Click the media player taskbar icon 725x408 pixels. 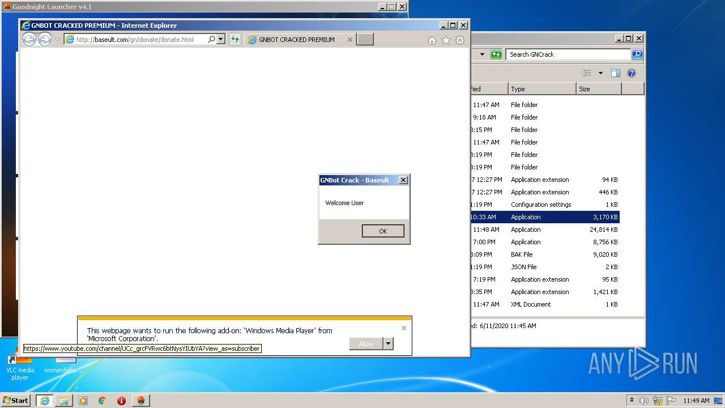point(83,400)
